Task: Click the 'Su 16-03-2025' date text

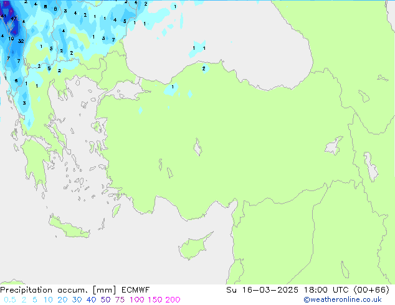Action: coord(262,290)
